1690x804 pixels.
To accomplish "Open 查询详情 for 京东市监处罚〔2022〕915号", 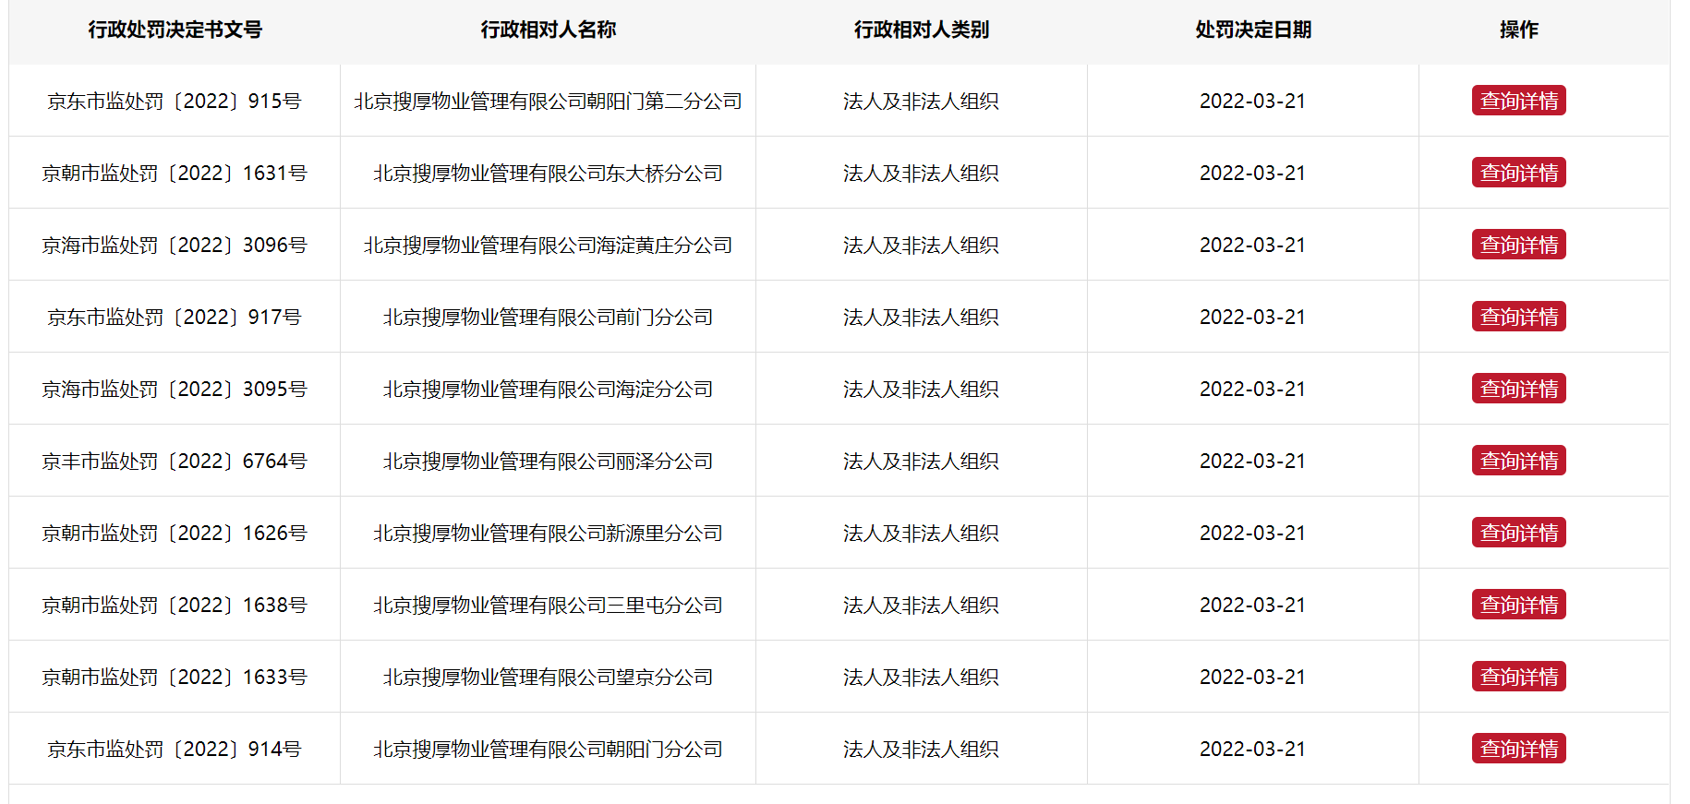I will pos(1518,101).
